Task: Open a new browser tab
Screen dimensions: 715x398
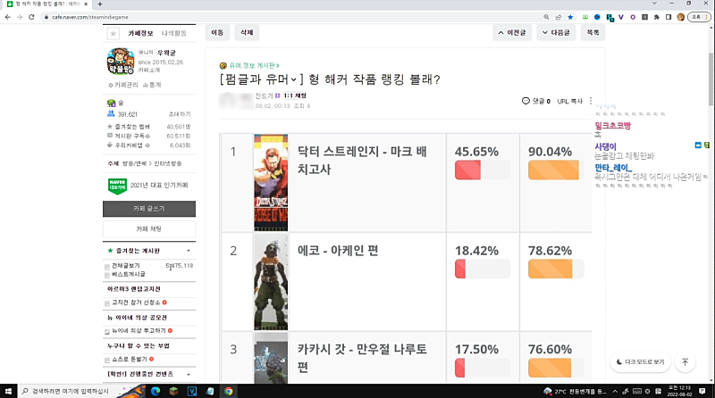Action: coord(100,4)
